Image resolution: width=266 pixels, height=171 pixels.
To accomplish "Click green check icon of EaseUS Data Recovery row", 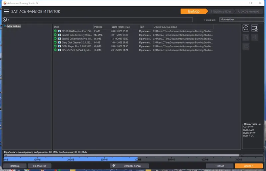I will click(x=55, y=35).
